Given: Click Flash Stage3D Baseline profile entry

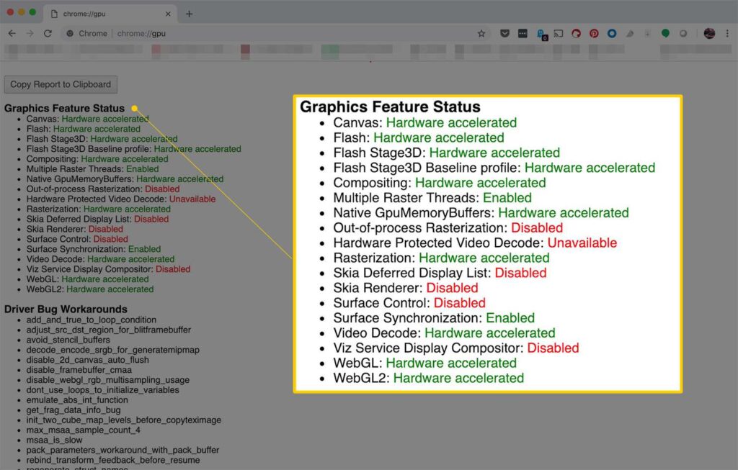Looking at the screenshot, I should tap(133, 149).
